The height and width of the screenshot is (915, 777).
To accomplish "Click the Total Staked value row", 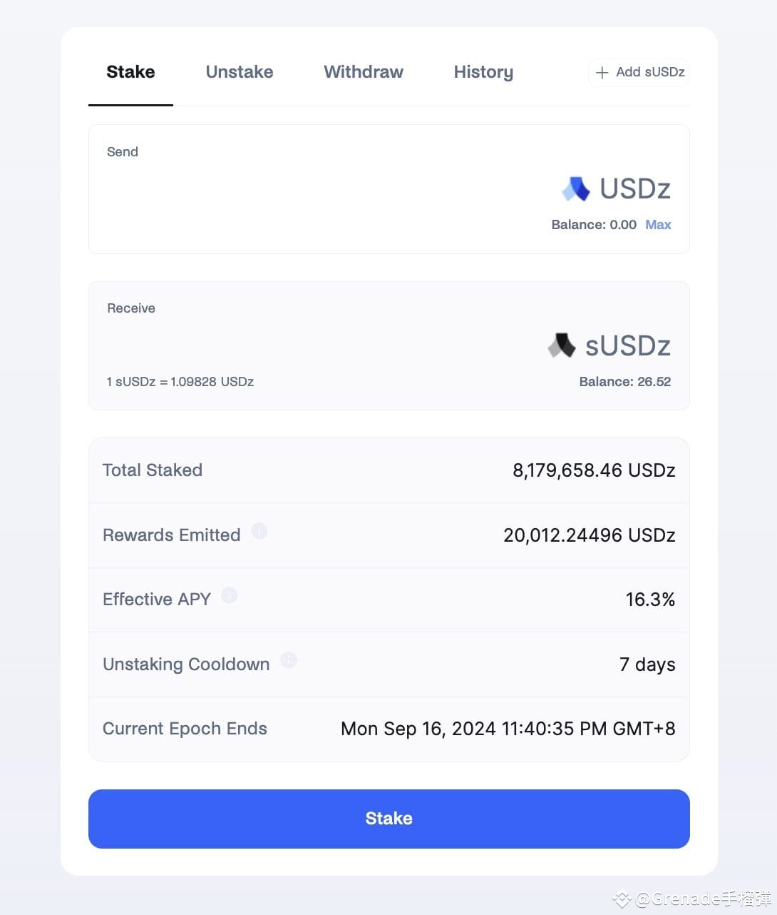I will point(389,470).
